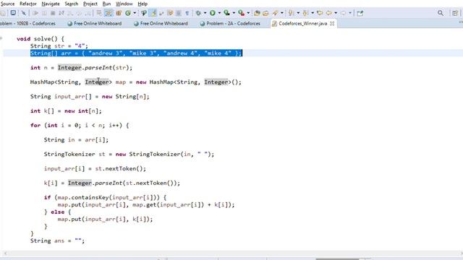The image size is (463, 260).
Task: Close the Codeforces_Winner.java tab
Action: click(332, 23)
